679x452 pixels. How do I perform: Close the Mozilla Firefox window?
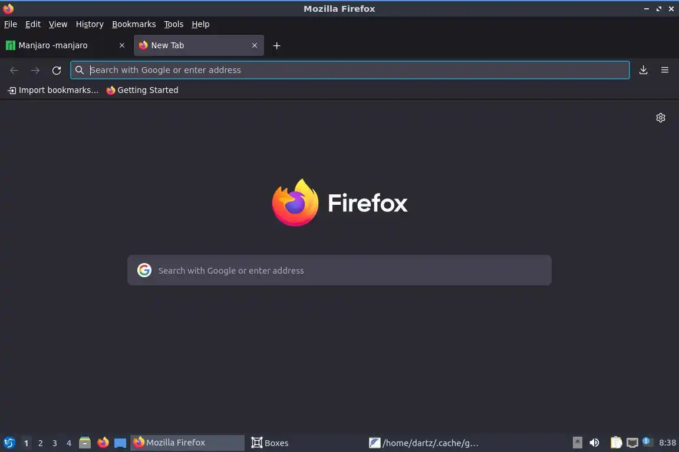point(671,9)
